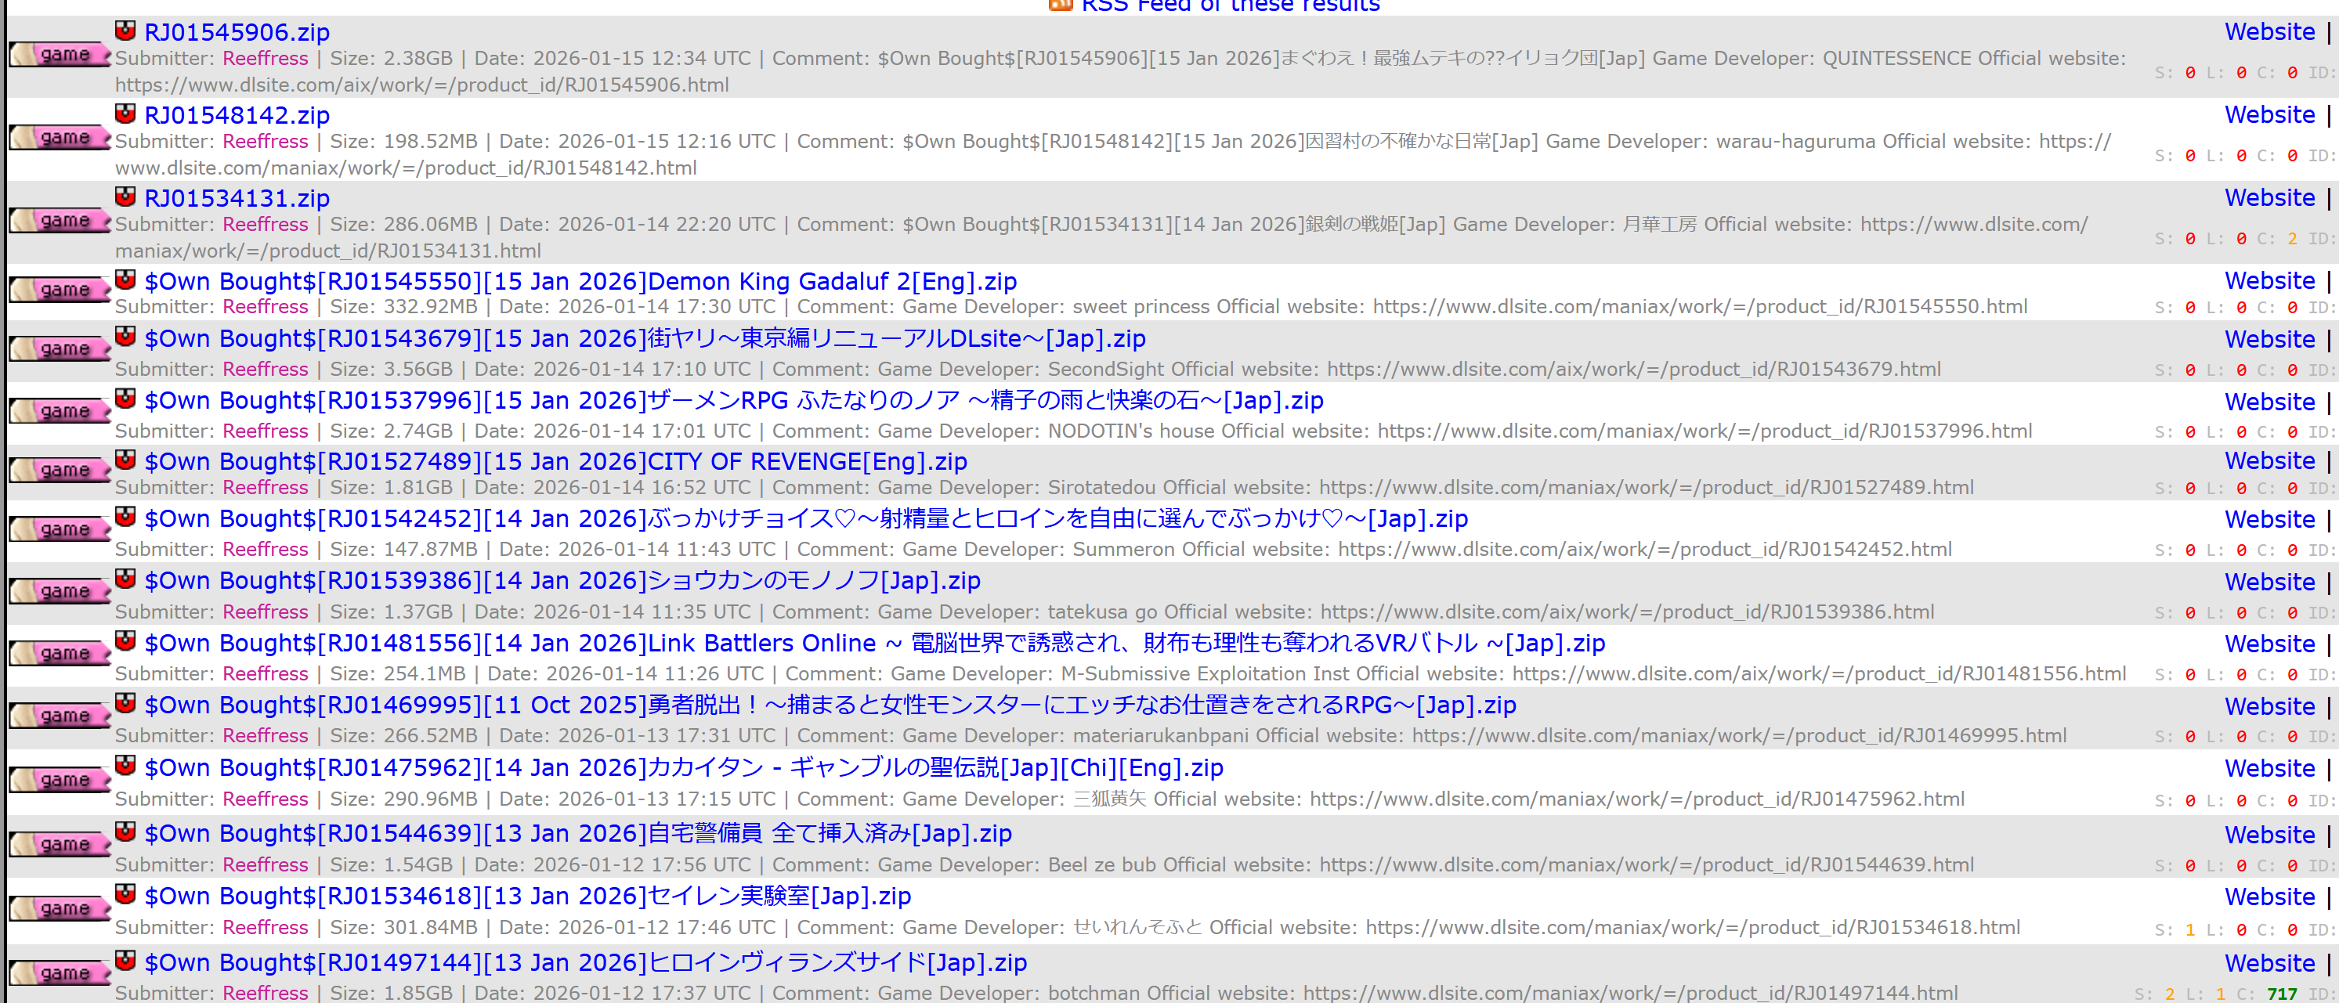Click the game category icon next to Demon King Gadaluf 2
Viewport: 2339px width, 1003px height.
coord(60,290)
